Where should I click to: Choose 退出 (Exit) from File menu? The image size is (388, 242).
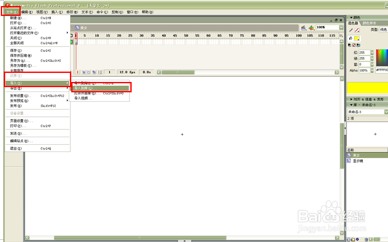38,148
